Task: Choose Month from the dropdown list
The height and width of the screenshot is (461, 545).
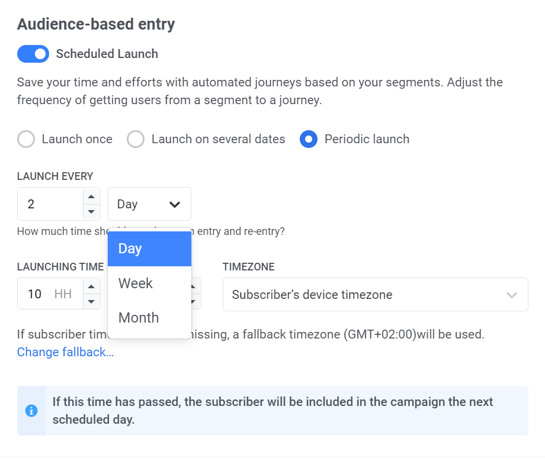Action: tap(149, 318)
